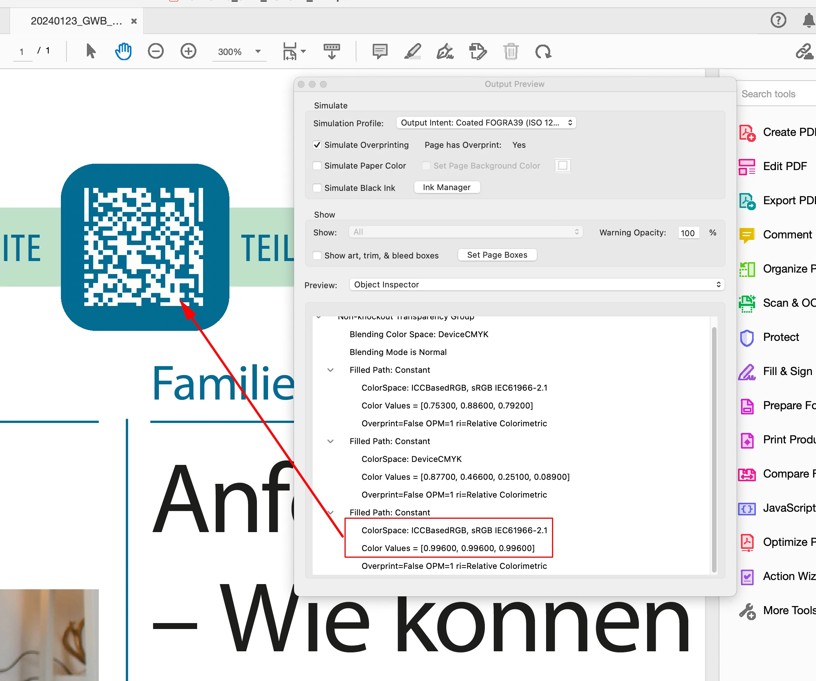Click the Ink Manager button
The image size is (816, 681).
click(x=447, y=188)
